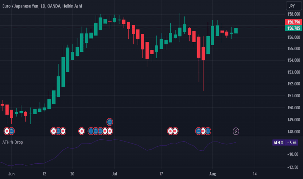The height and width of the screenshot is (179, 303).
Task: Click the red candle with the longest lower wick
Action: (x=203, y=54)
